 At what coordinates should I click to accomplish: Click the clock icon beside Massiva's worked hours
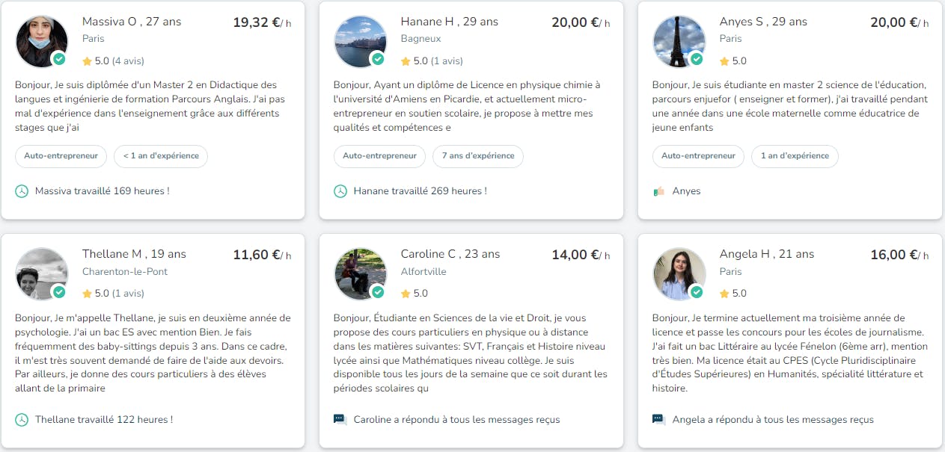coord(22,191)
